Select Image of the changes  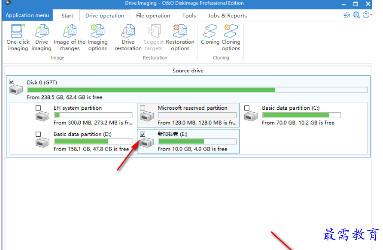[x=69, y=37]
